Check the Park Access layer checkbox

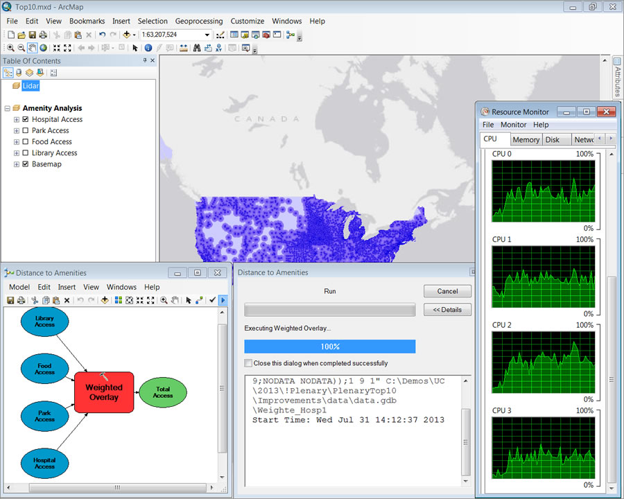point(25,130)
